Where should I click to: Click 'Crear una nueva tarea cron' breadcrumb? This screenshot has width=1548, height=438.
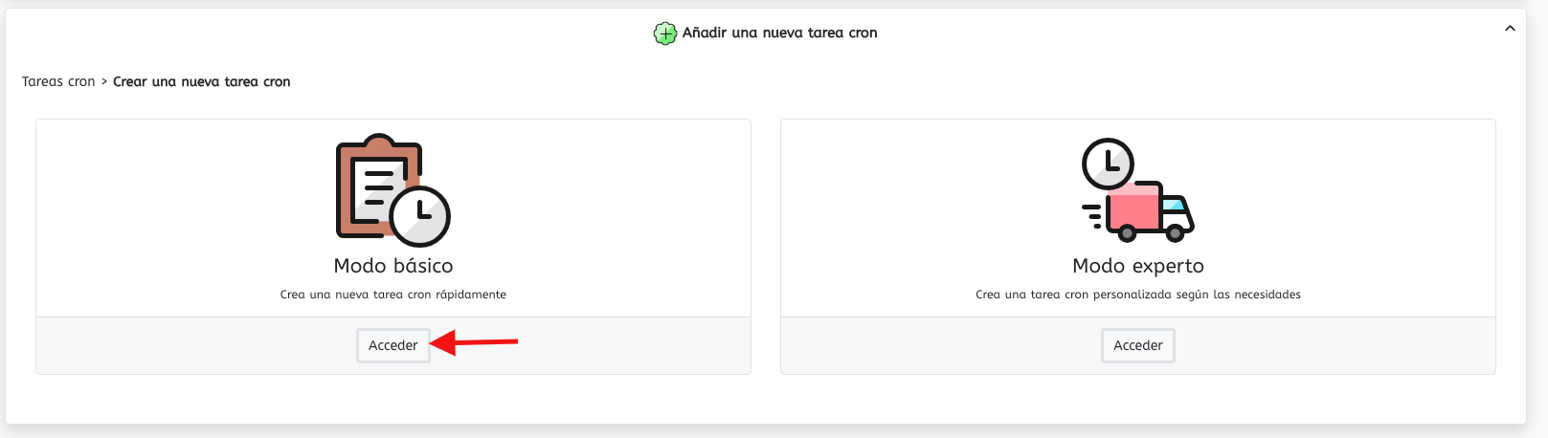coord(202,81)
